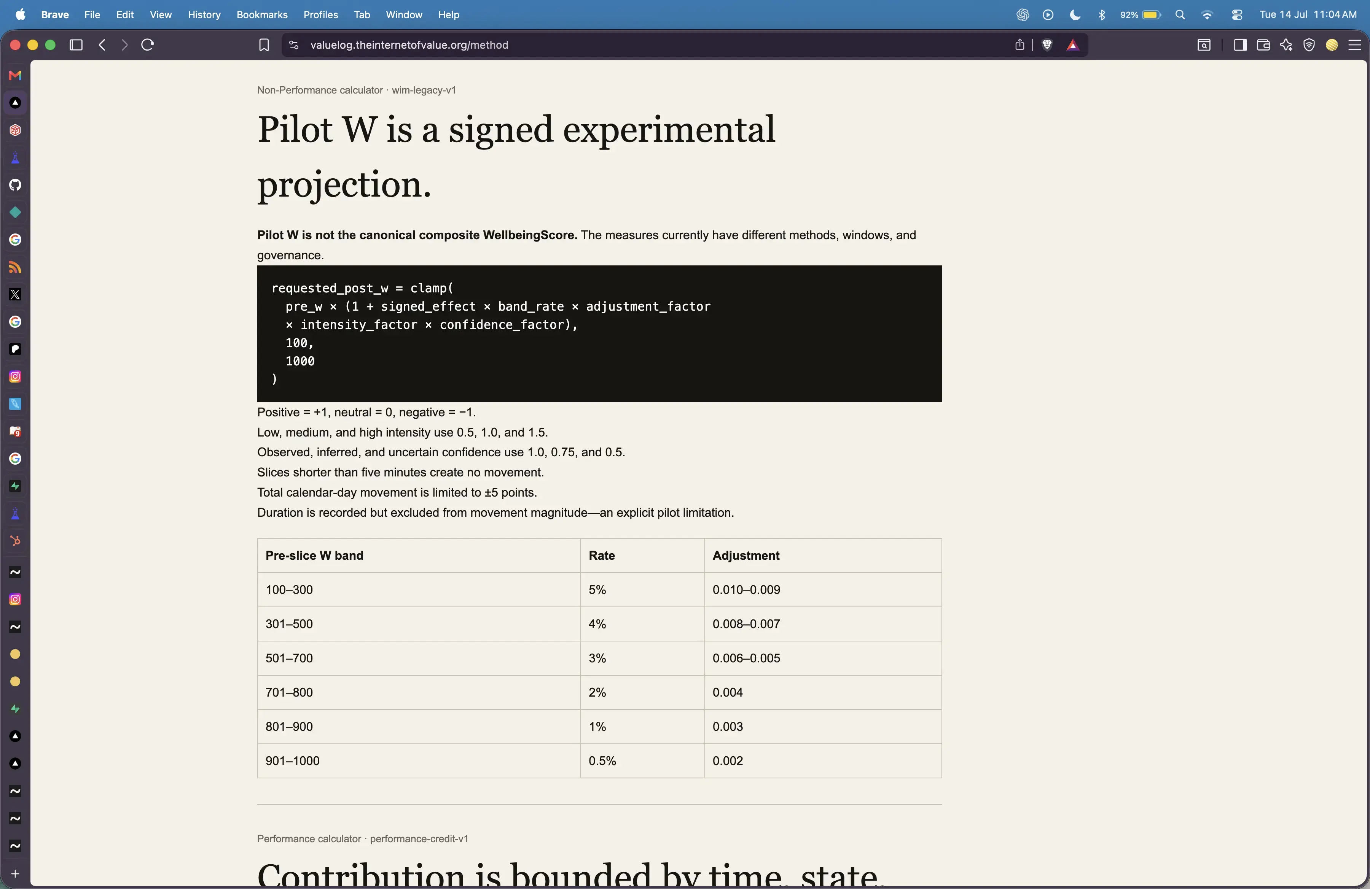Image resolution: width=1370 pixels, height=889 pixels.
Task: Reload the page with the refresh icon
Action: pos(147,45)
